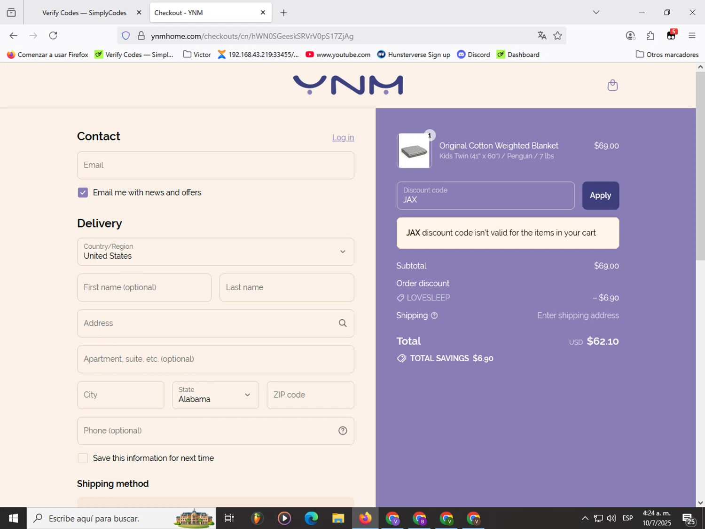Click the volume speaker tray icon

tap(611, 518)
